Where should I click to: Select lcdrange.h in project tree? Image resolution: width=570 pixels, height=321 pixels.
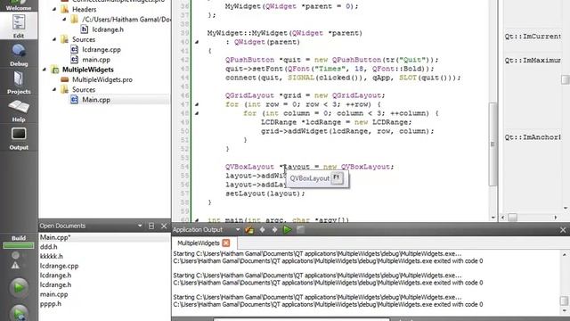[108, 29]
